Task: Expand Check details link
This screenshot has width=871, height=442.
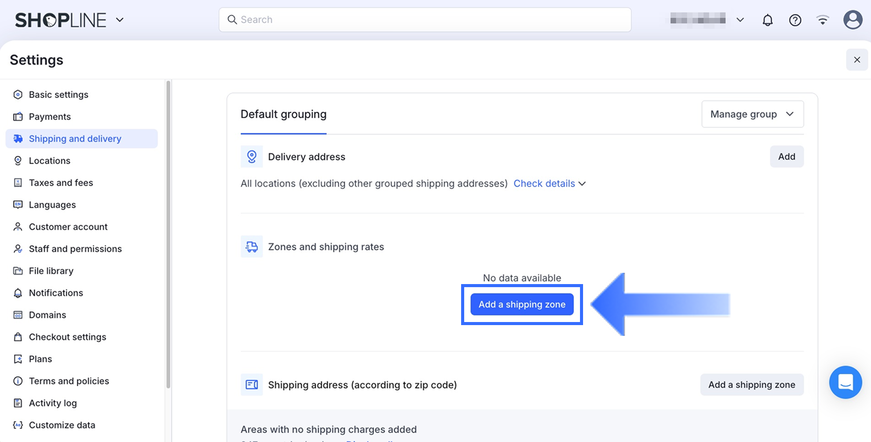Action: click(x=549, y=184)
